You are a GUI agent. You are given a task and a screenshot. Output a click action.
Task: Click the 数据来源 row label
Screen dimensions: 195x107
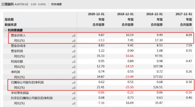pyautogui.click(x=11, y=25)
